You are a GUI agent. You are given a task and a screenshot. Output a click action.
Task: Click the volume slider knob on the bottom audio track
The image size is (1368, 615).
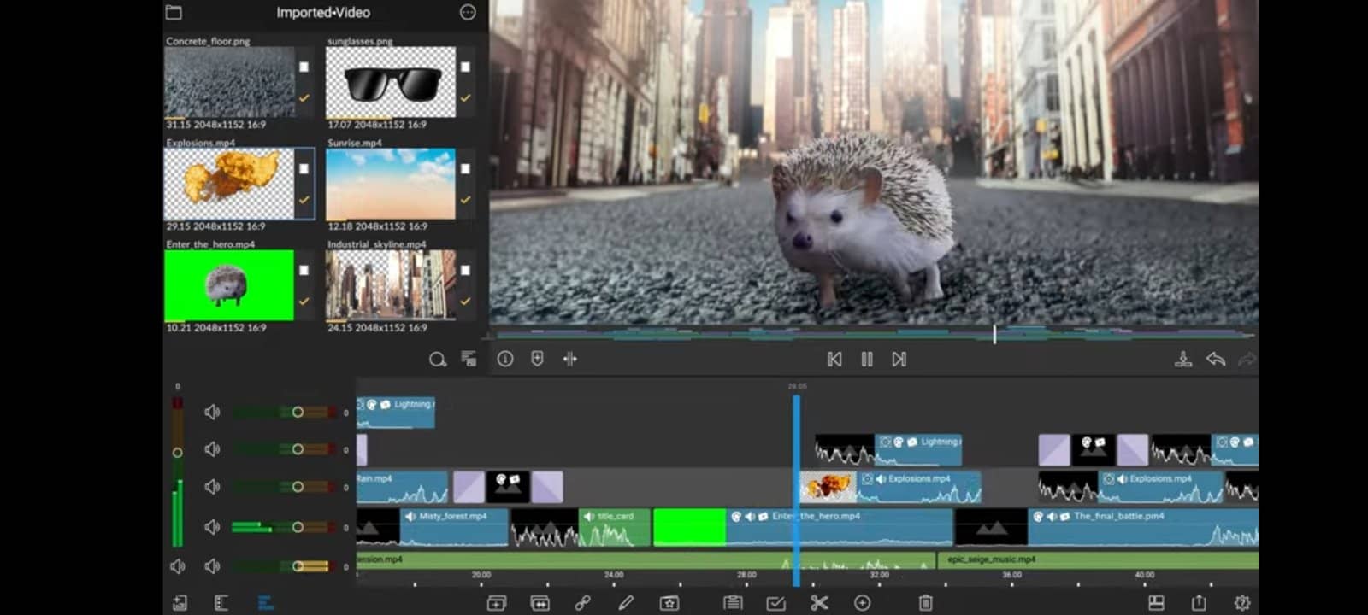(298, 566)
